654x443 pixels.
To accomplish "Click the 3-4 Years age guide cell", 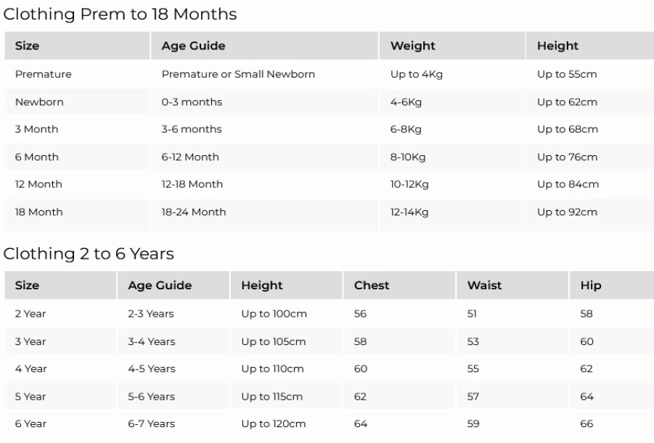I will click(173, 341).
